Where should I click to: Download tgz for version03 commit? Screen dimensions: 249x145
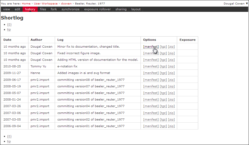coord(163,113)
